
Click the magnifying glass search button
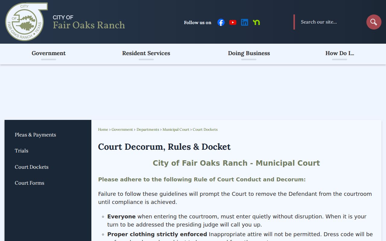(374, 22)
